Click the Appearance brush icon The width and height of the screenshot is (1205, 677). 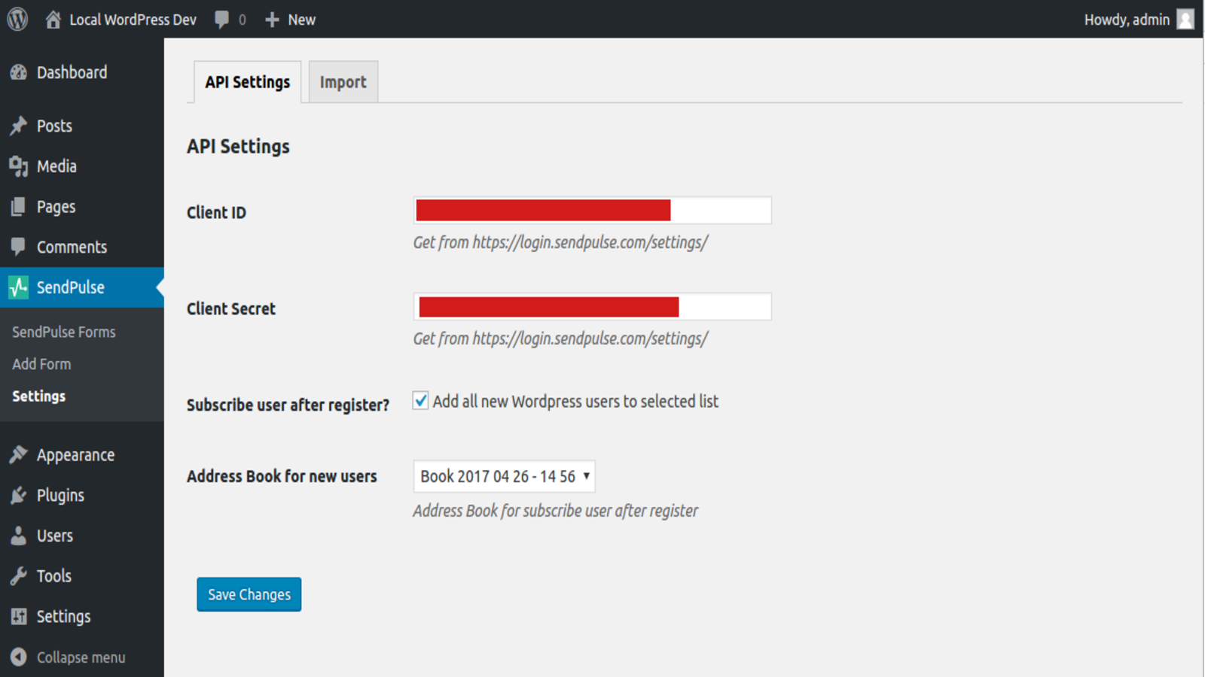pos(18,454)
